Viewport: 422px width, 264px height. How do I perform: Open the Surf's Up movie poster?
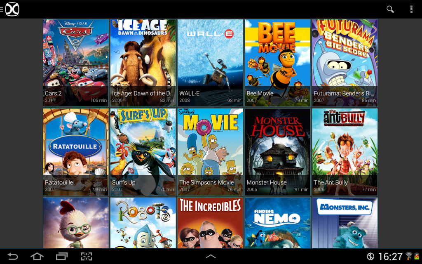point(143,152)
